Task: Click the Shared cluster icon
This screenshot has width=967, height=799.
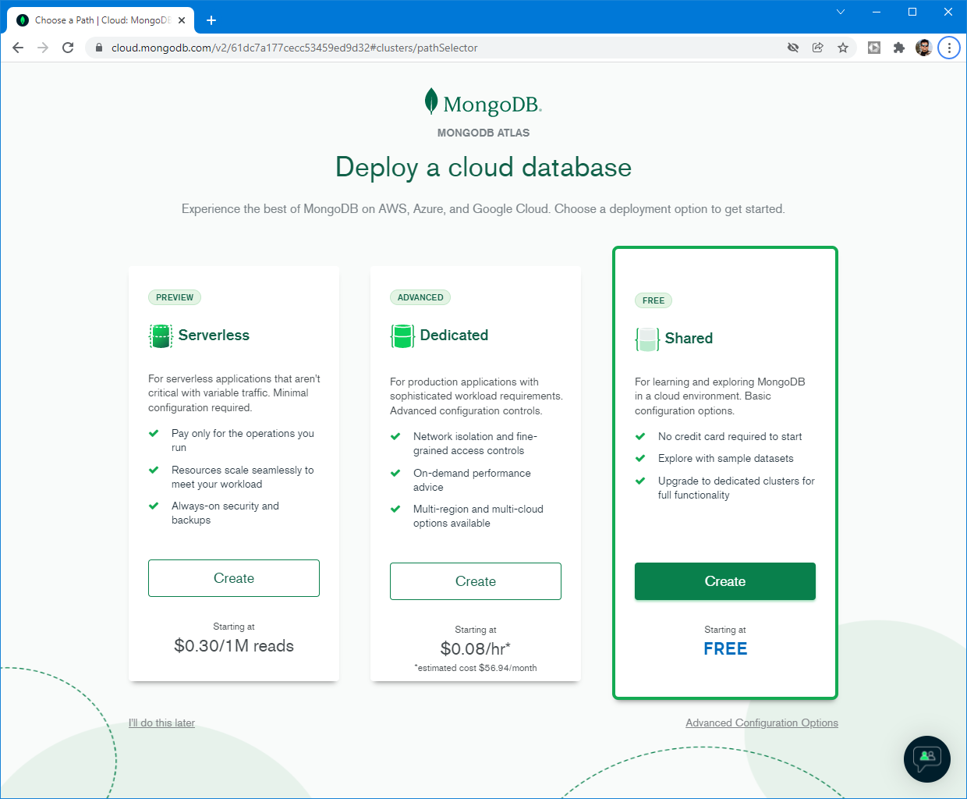Action: pyautogui.click(x=647, y=339)
